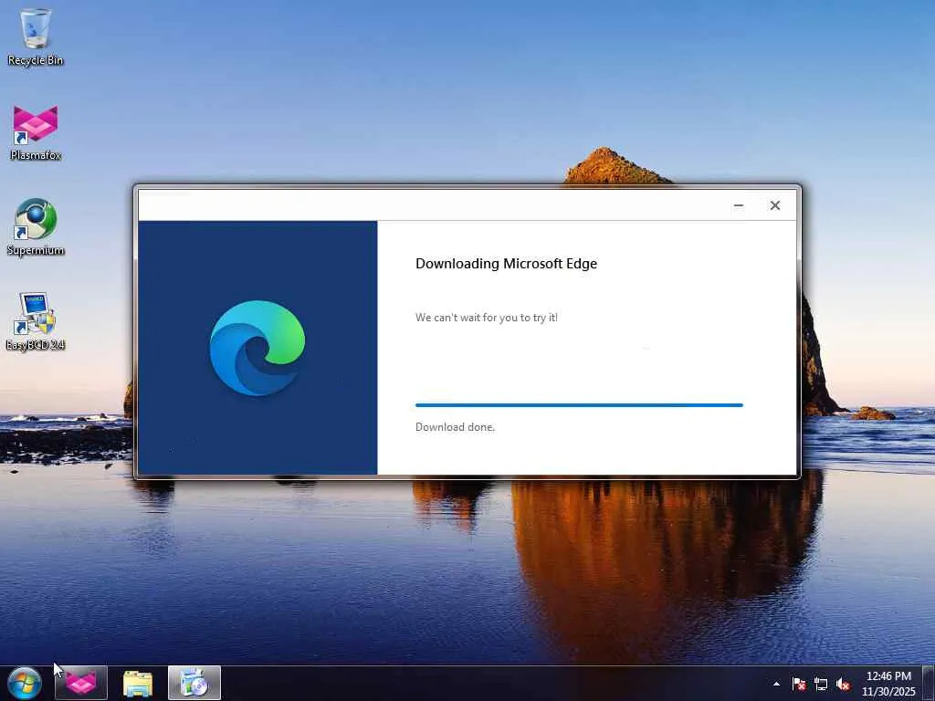935x701 pixels.
Task: Select the Plasmafox desktop shortcut
Action: [36, 132]
